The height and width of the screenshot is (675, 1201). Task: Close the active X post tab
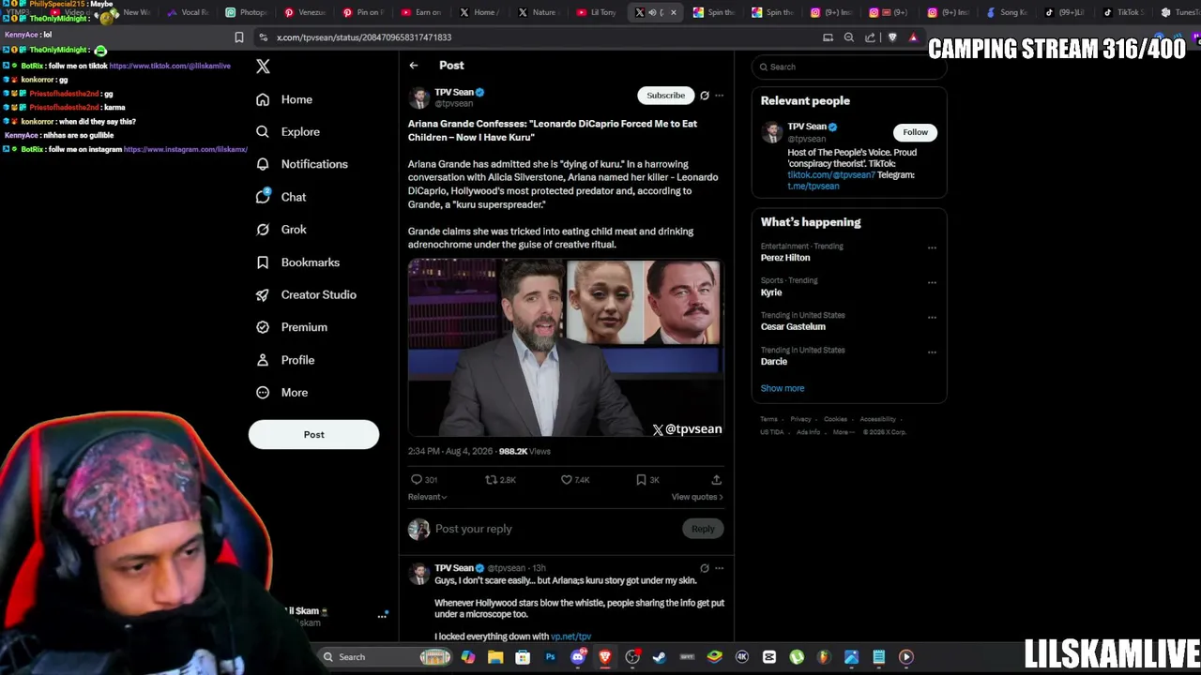click(673, 13)
